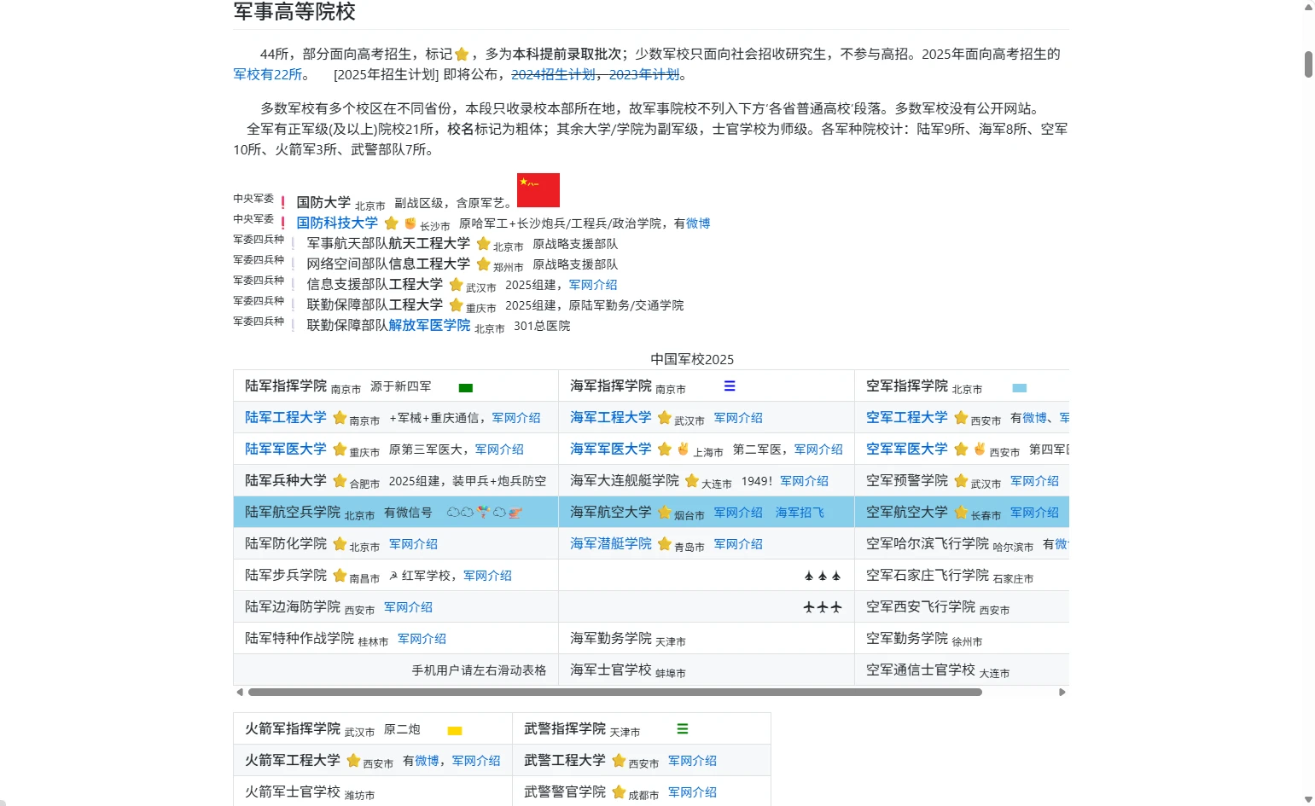Click the page's vertical scrollbar thumb
Image resolution: width=1315 pixels, height=806 pixels.
(x=1308, y=64)
